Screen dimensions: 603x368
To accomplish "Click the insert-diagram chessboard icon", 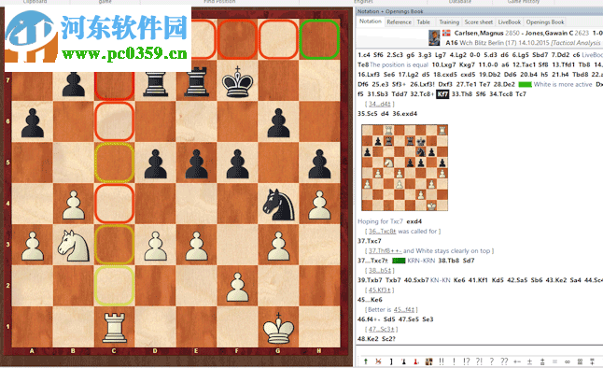I will [429, 361].
